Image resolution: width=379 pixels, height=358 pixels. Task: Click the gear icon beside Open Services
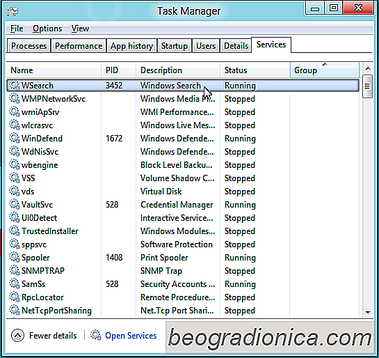(96, 335)
